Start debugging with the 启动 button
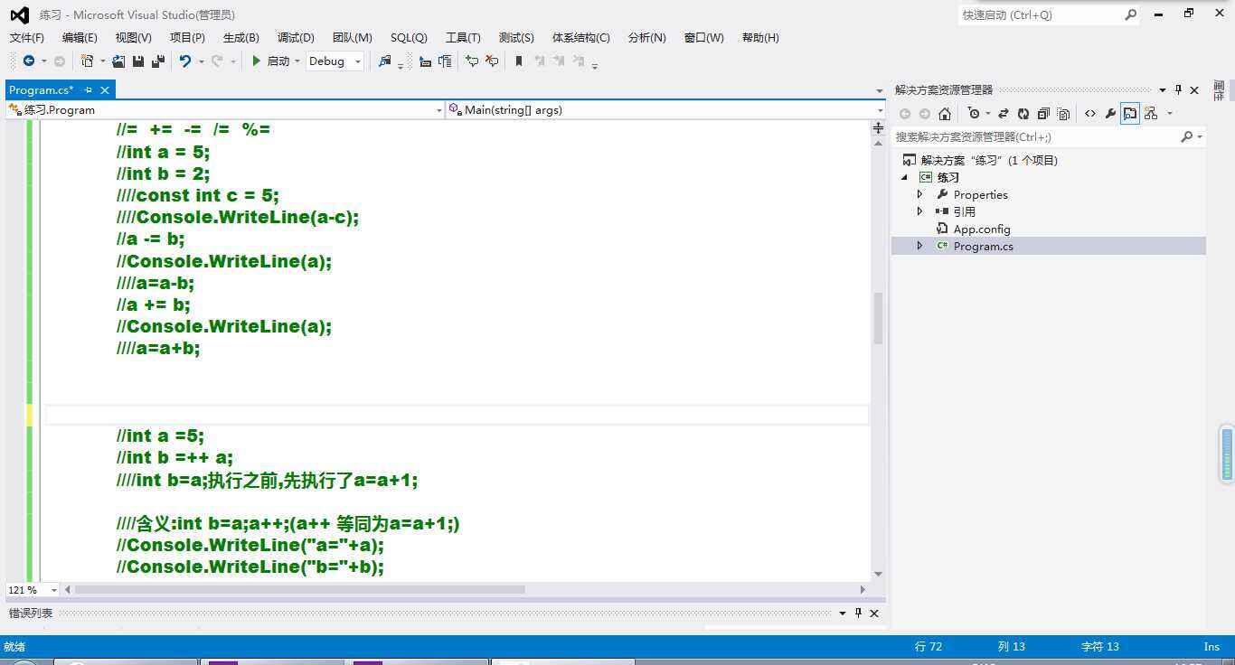The image size is (1235, 665). pyautogui.click(x=270, y=61)
